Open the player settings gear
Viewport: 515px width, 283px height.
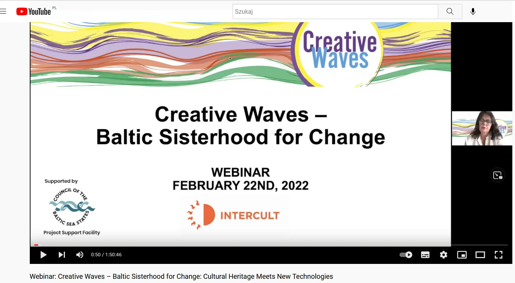[444, 255]
